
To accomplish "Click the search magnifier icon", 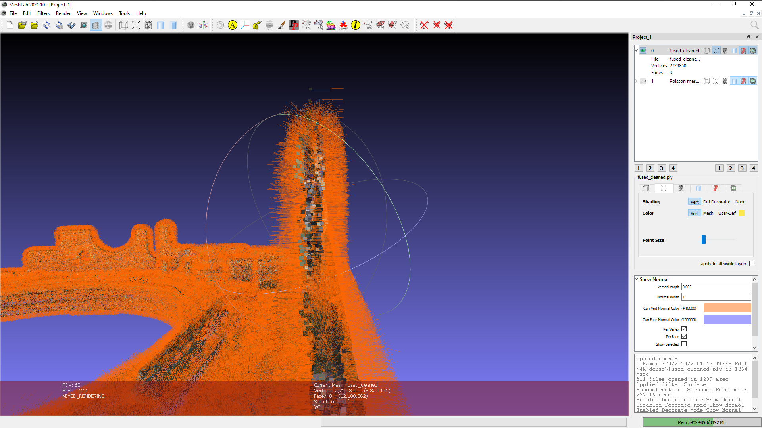I will (x=754, y=25).
